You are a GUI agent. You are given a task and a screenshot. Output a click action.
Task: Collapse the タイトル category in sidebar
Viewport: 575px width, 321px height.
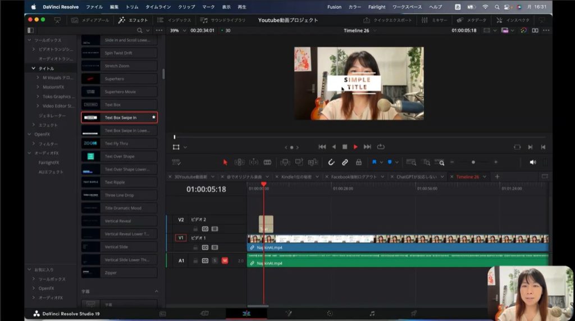click(x=34, y=68)
